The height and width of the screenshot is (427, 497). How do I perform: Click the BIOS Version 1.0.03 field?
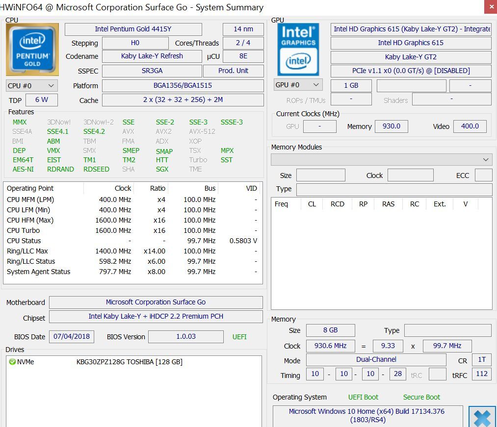point(185,337)
